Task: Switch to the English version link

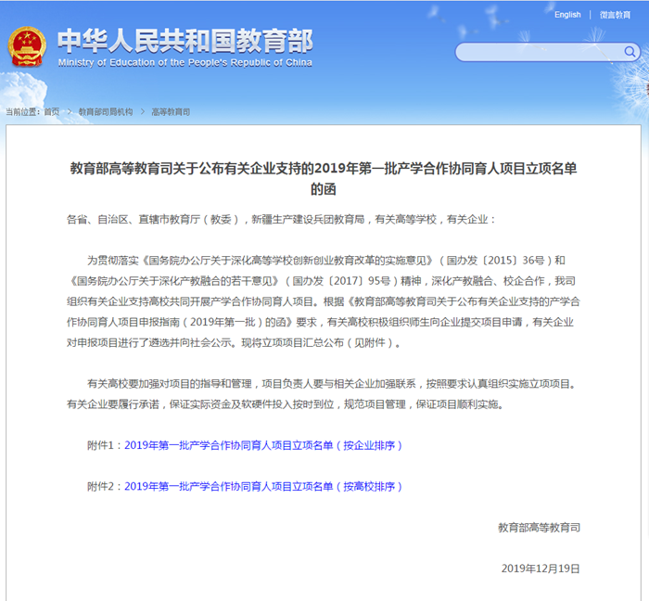Action: pyautogui.click(x=567, y=15)
